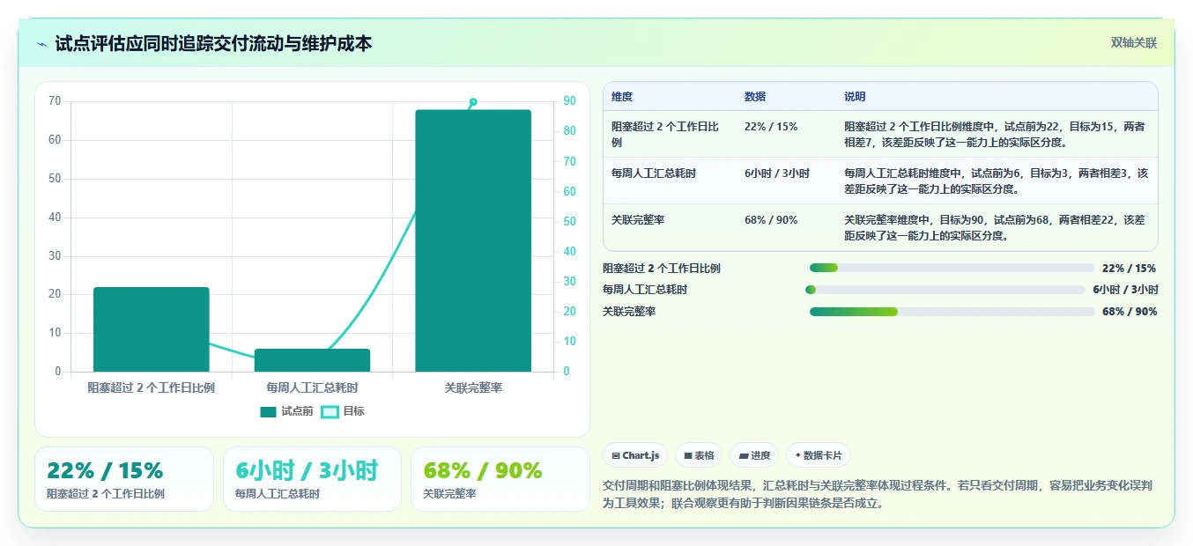Click the 表格 chip
1193x546 pixels.
pyautogui.click(x=699, y=455)
